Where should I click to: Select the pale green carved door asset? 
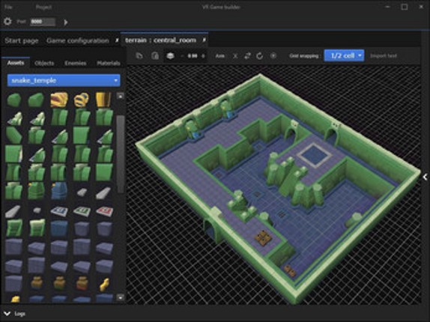(x=37, y=228)
